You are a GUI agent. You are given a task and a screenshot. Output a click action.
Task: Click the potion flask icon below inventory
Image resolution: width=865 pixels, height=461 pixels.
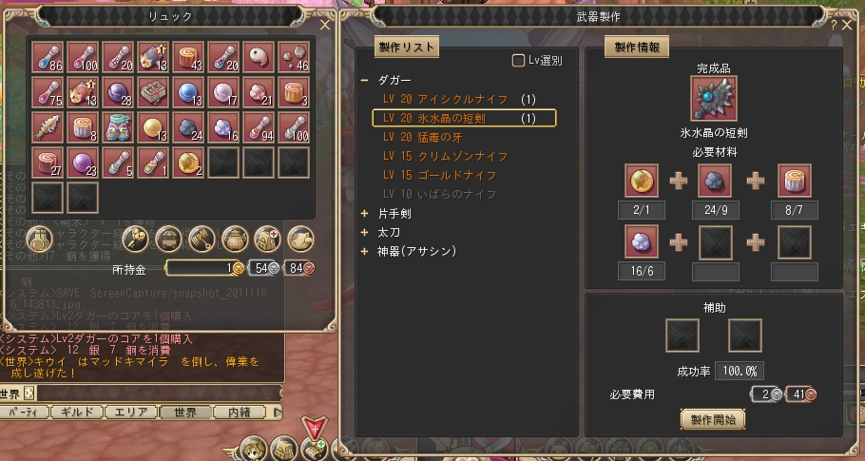pyautogui.click(x=39, y=240)
